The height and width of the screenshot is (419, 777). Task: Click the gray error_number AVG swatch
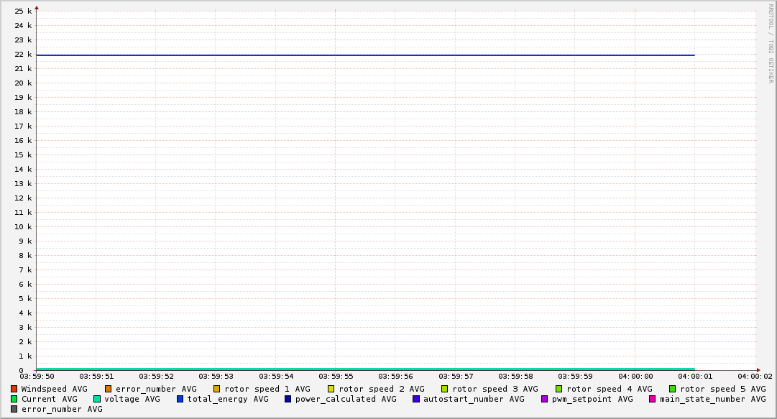point(14,409)
